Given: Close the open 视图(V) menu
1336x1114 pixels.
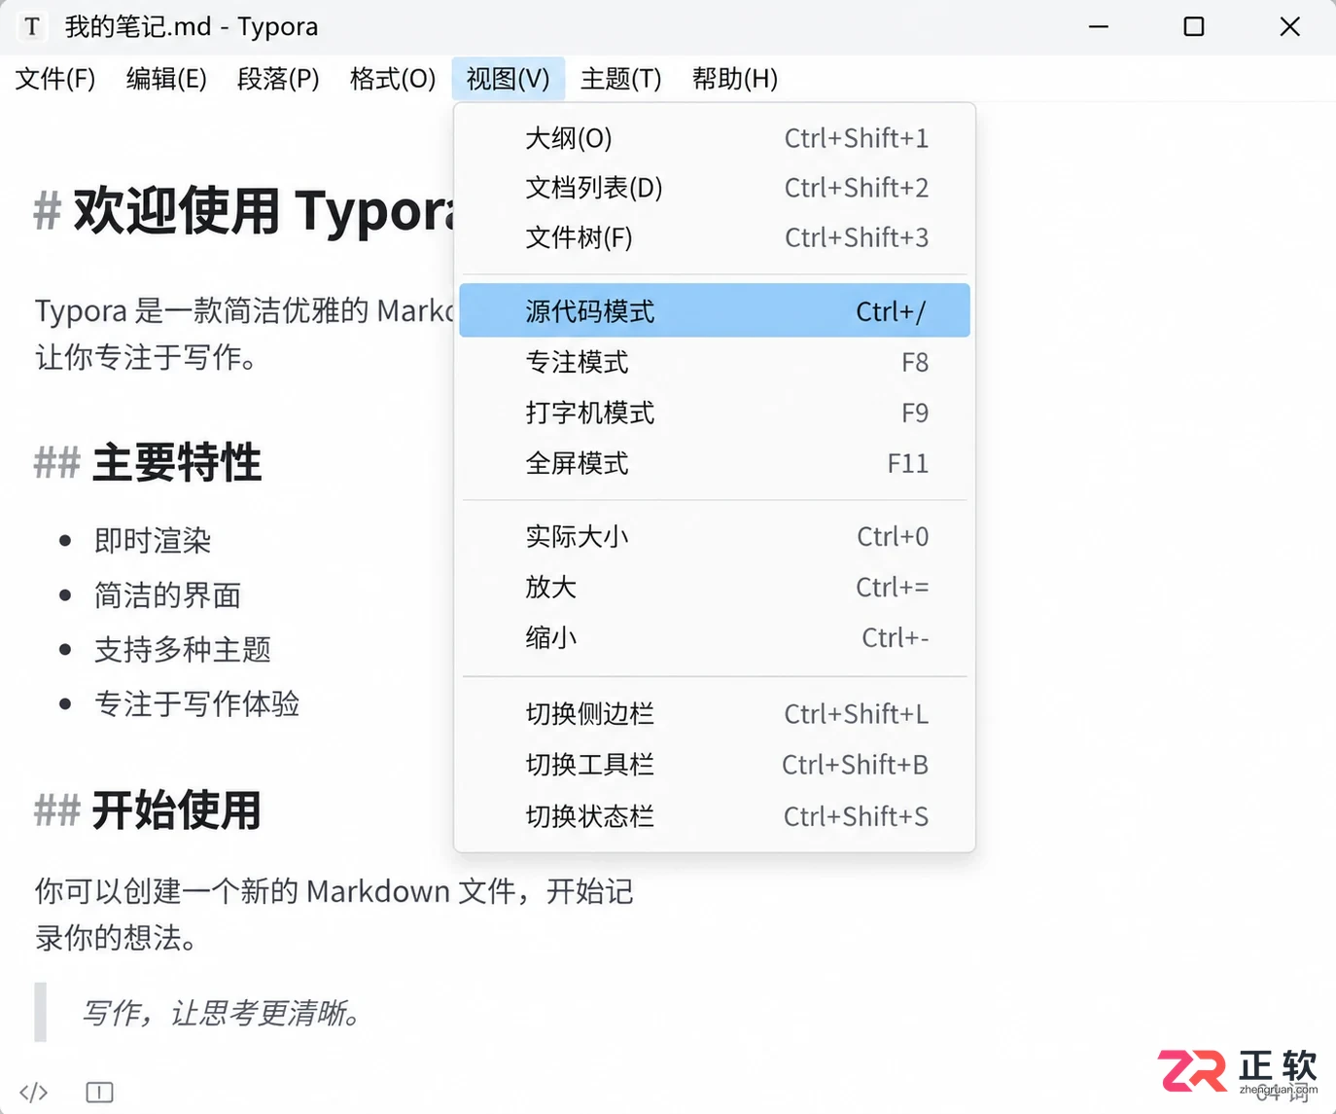Looking at the screenshot, I should [x=508, y=79].
